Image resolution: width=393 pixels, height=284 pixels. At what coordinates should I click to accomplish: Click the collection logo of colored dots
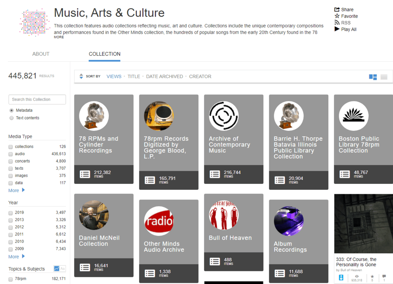34,22
